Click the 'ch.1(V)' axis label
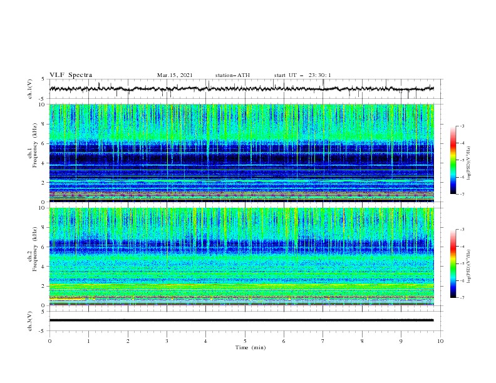 (30, 89)
